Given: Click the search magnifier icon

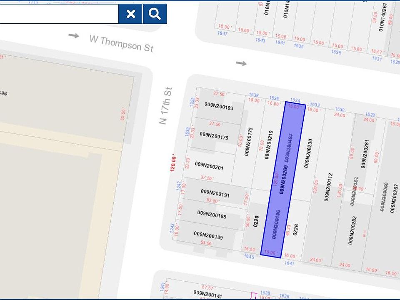Looking at the screenshot, I should point(155,14).
